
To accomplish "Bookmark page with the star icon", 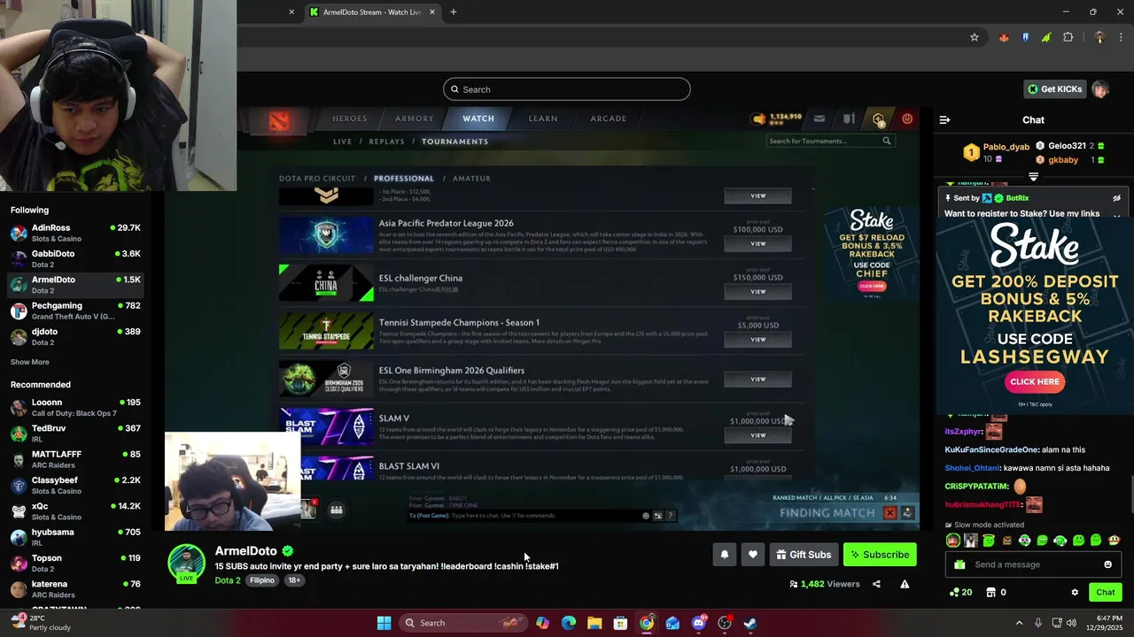I will (x=975, y=37).
